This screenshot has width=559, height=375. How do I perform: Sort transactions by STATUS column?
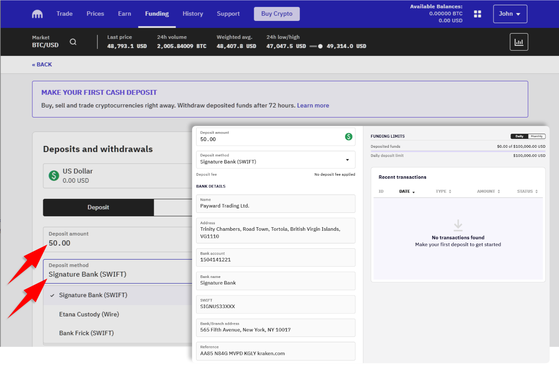527,191
